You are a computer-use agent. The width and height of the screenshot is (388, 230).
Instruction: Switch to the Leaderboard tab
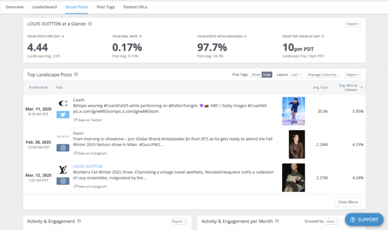[44, 7]
